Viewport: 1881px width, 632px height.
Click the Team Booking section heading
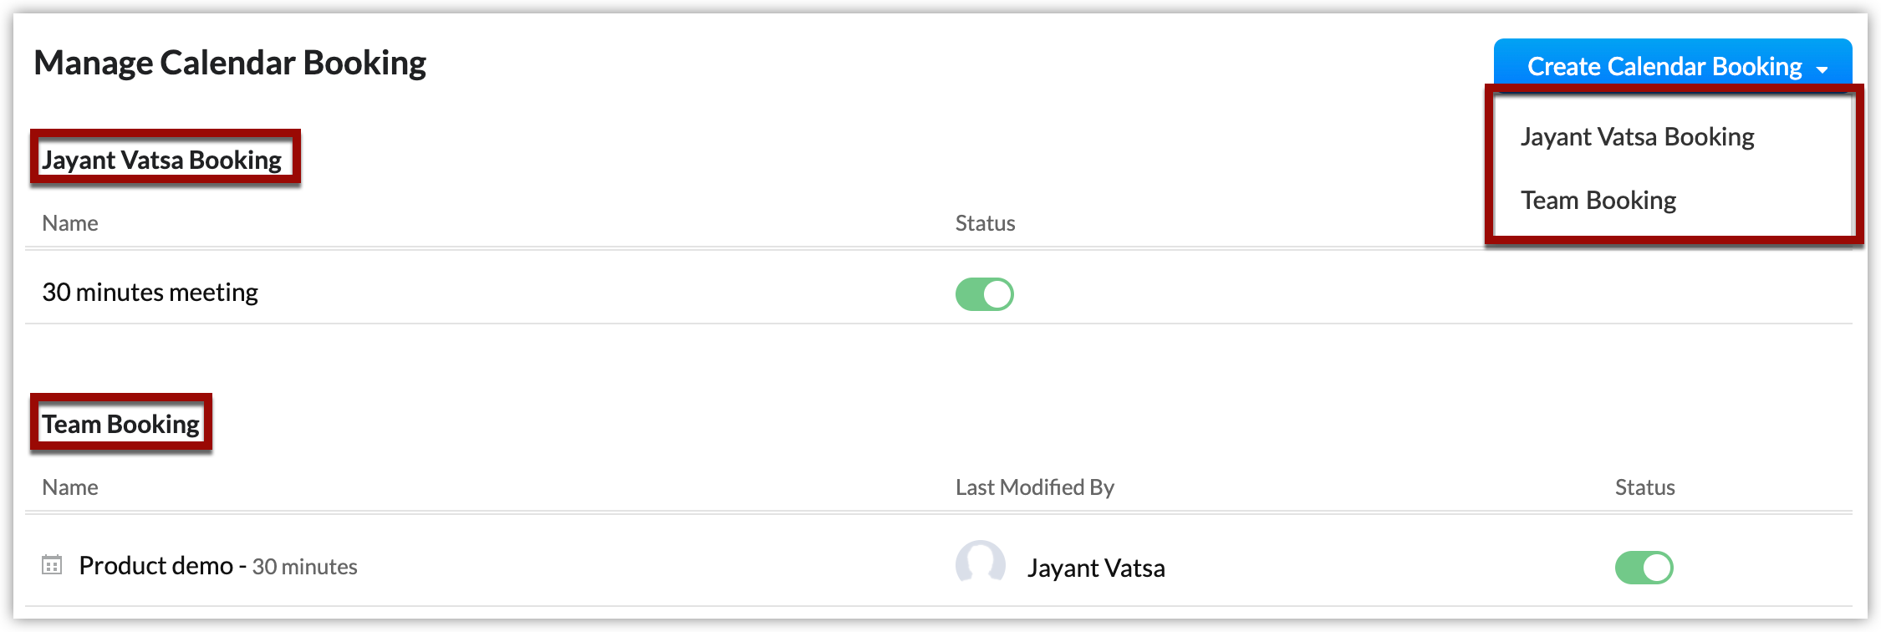pyautogui.click(x=120, y=424)
